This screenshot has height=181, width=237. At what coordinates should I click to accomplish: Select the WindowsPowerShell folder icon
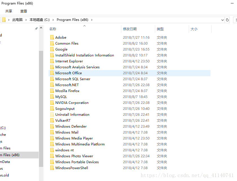(x=52, y=168)
